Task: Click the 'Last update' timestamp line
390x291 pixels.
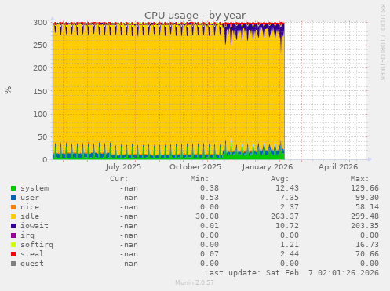Action: point(292,273)
